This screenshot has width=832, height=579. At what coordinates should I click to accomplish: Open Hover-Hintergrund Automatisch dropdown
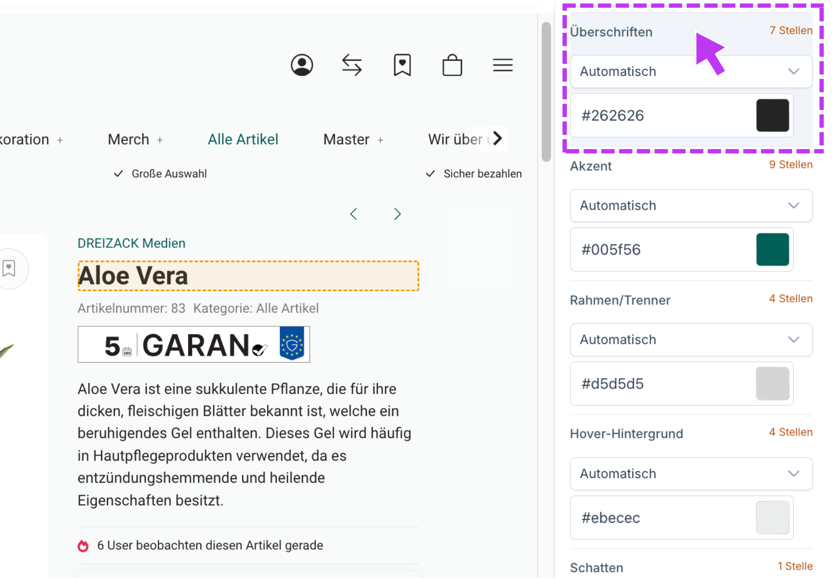click(x=691, y=473)
